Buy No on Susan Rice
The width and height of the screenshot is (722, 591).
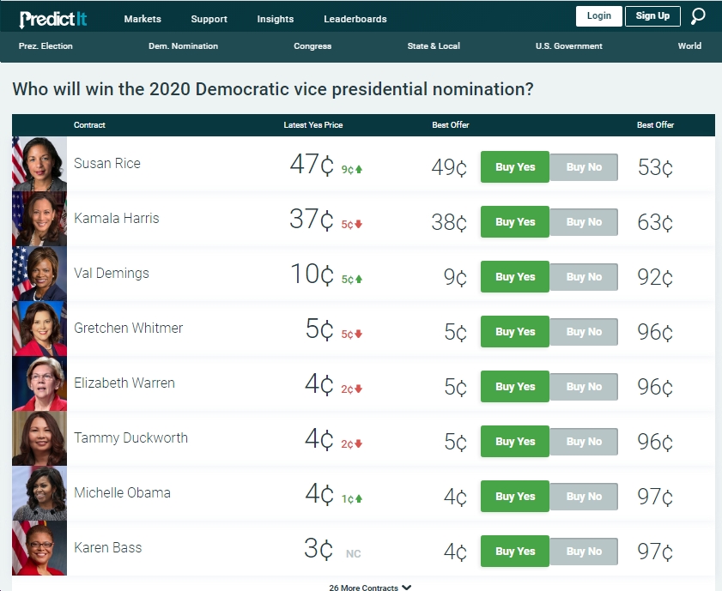584,167
